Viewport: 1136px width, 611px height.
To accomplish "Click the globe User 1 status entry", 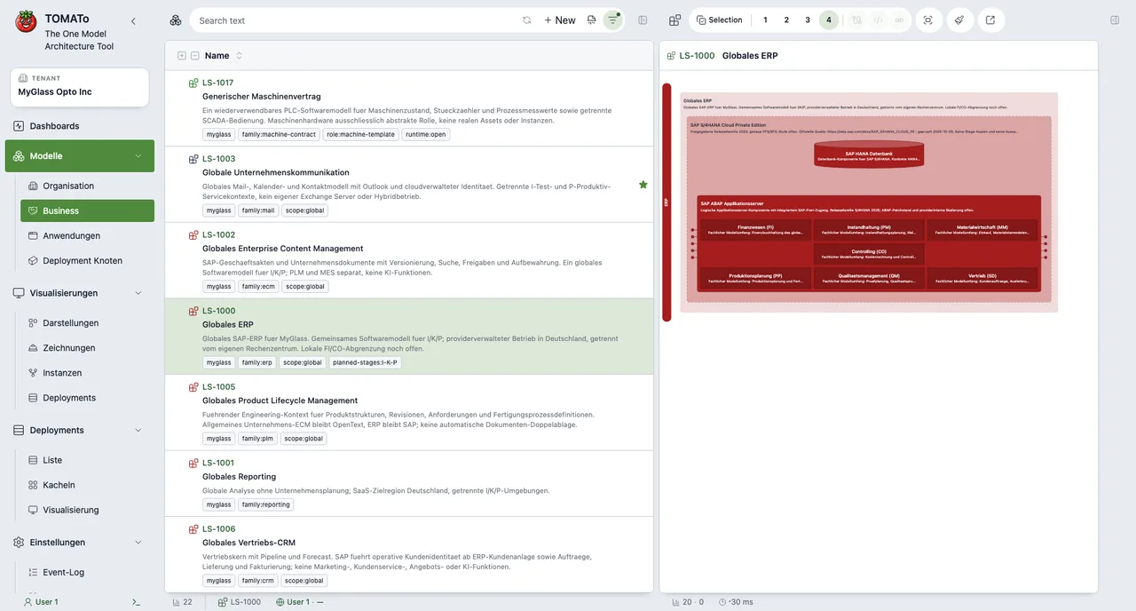I will [x=299, y=602].
